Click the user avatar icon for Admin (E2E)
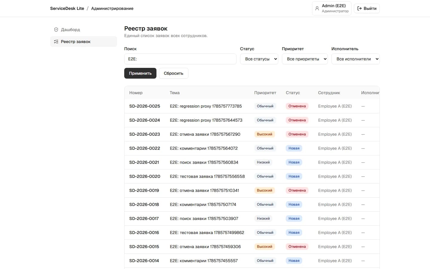 coord(317,8)
